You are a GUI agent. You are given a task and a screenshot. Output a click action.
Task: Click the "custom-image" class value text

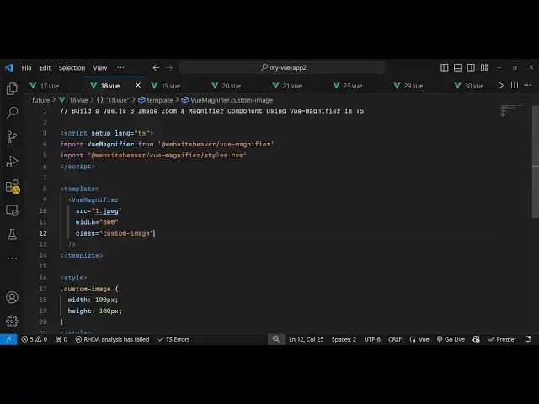[x=126, y=233]
